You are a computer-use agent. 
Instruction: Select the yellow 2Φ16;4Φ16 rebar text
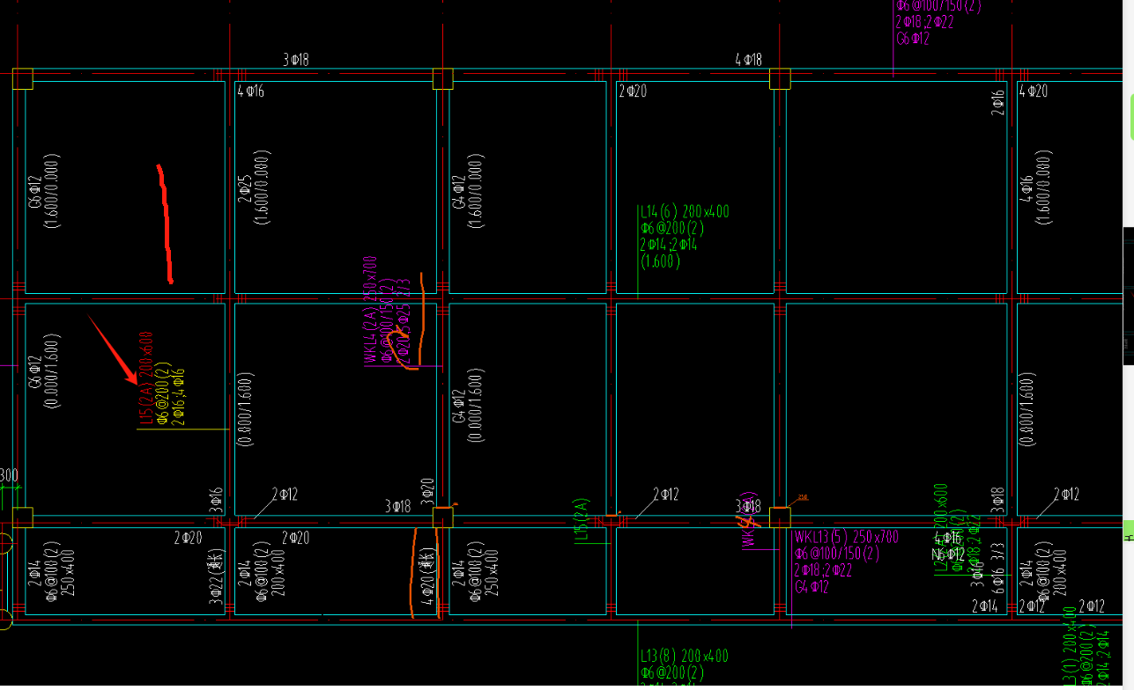pos(178,396)
